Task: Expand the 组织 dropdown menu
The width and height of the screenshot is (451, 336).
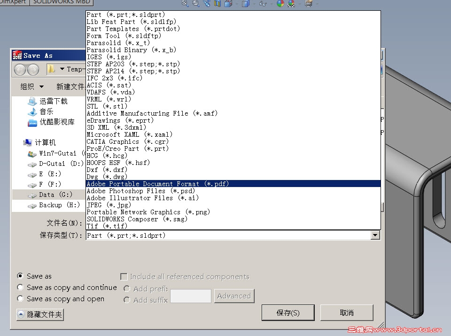Action: (x=32, y=86)
